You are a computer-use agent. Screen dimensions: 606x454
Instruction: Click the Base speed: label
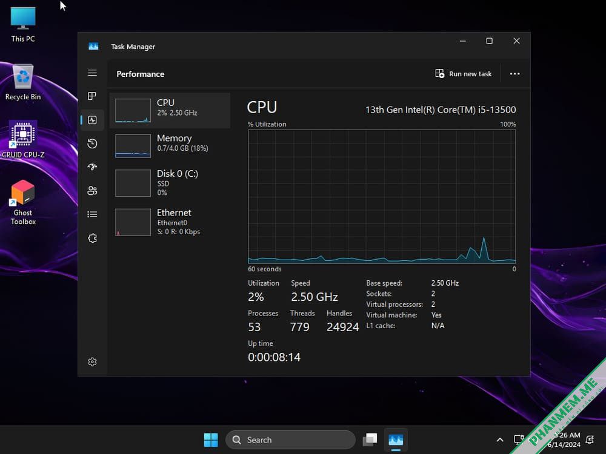(384, 283)
